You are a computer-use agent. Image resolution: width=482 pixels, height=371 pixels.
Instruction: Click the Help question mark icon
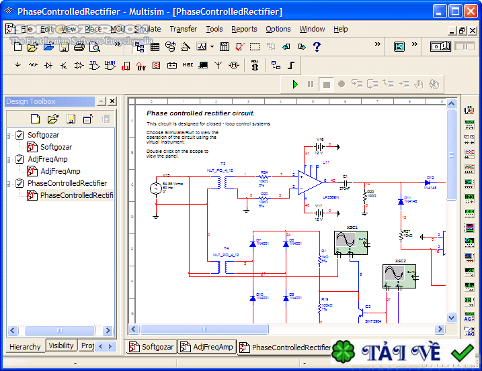[x=317, y=47]
